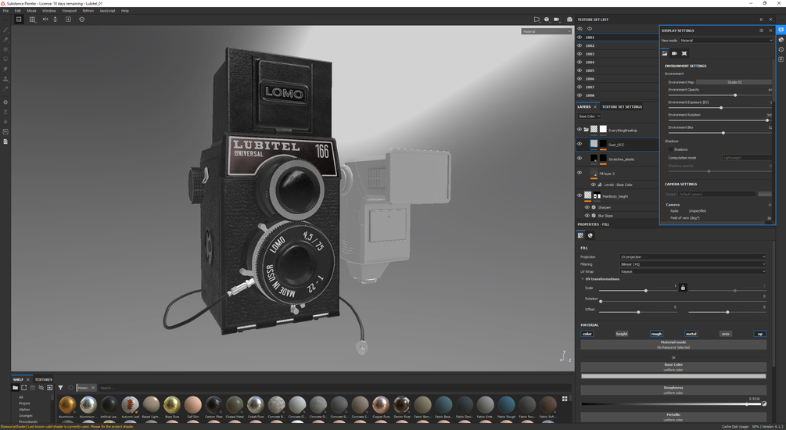
Task: Enable the Shadows checkbox
Action: [x=671, y=149]
